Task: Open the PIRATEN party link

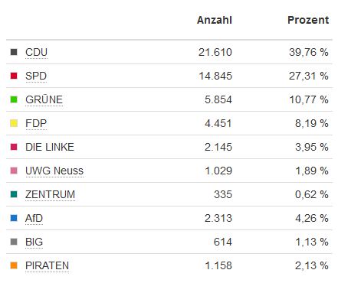Action: 47,266
